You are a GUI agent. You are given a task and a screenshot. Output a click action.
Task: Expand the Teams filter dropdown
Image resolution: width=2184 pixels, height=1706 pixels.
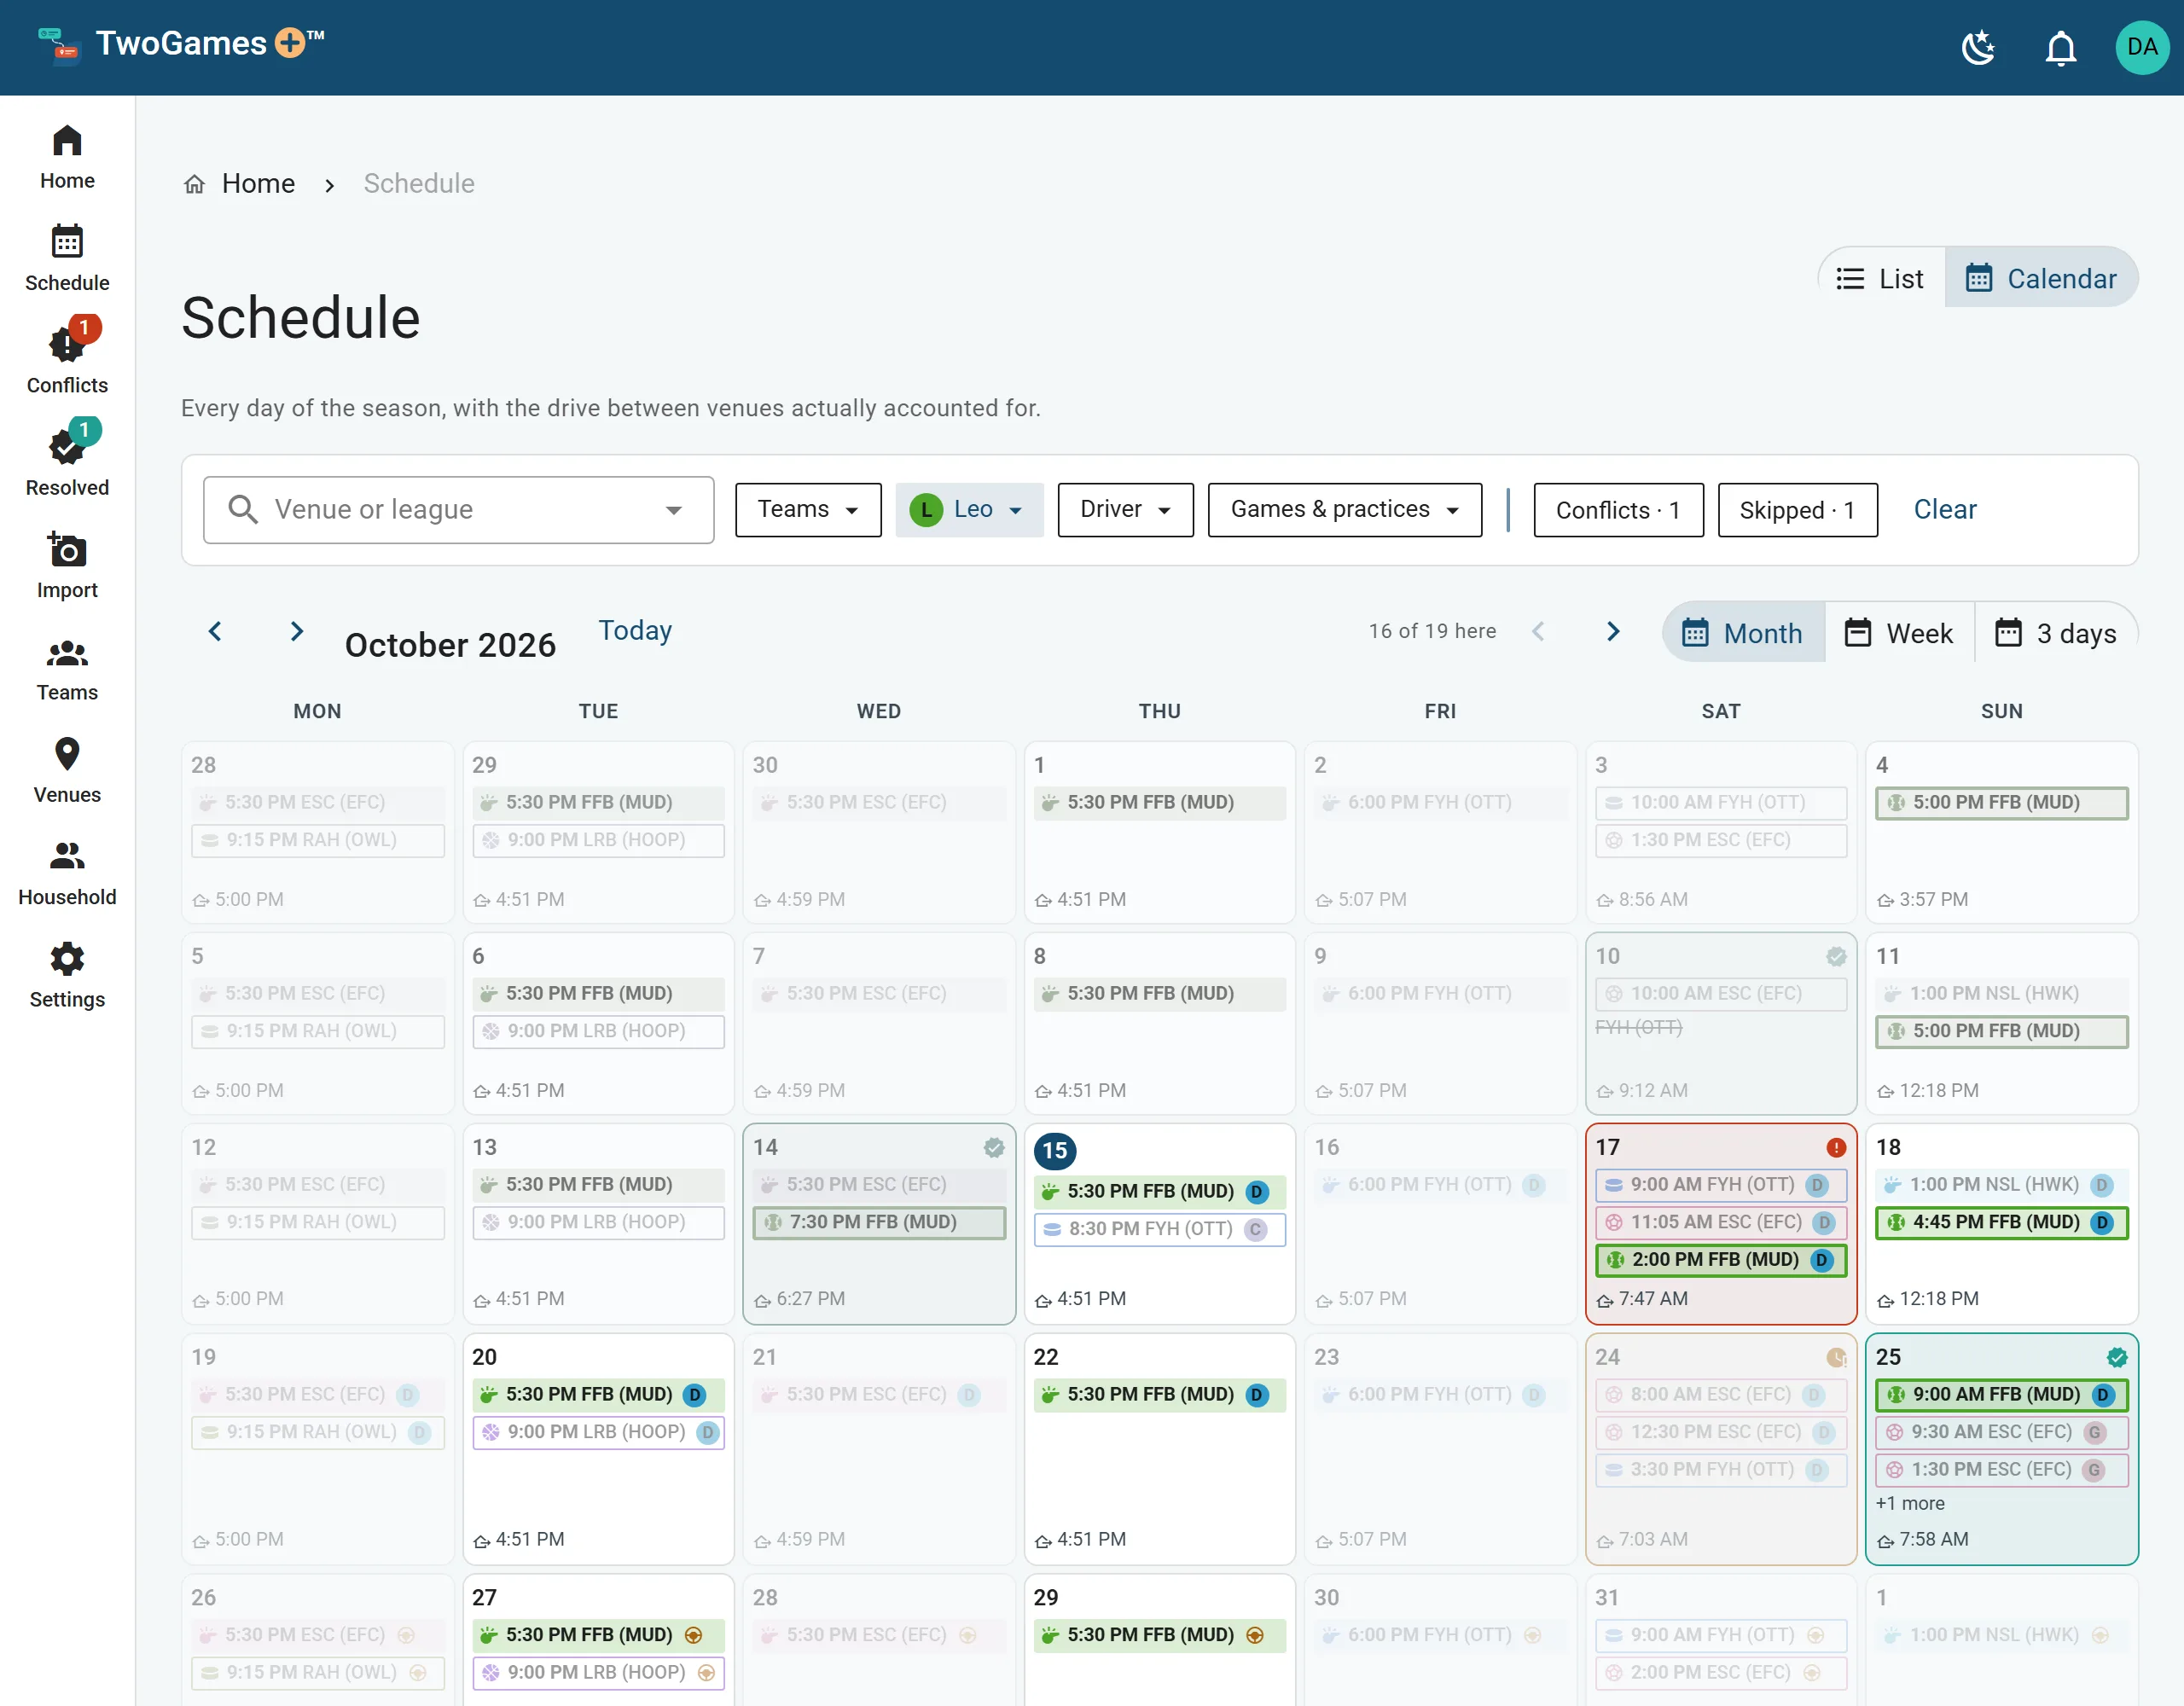(x=808, y=510)
